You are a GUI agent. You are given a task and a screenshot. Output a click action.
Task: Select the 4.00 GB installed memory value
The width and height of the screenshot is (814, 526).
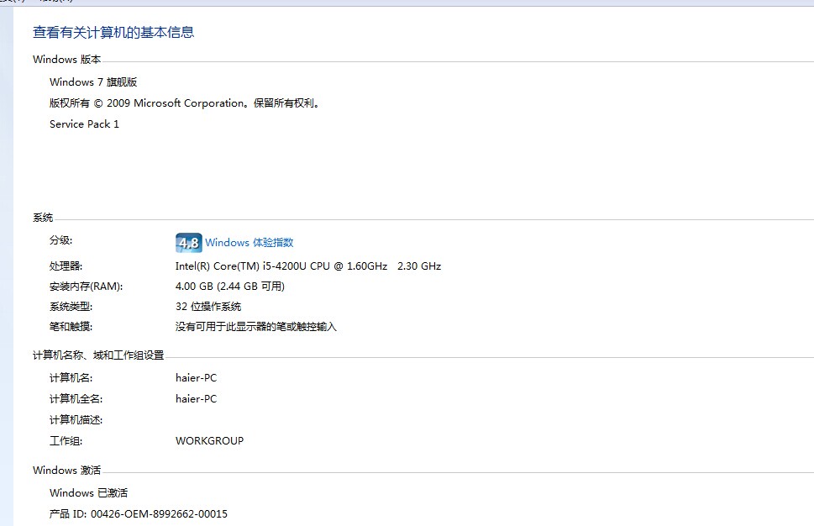(230, 287)
